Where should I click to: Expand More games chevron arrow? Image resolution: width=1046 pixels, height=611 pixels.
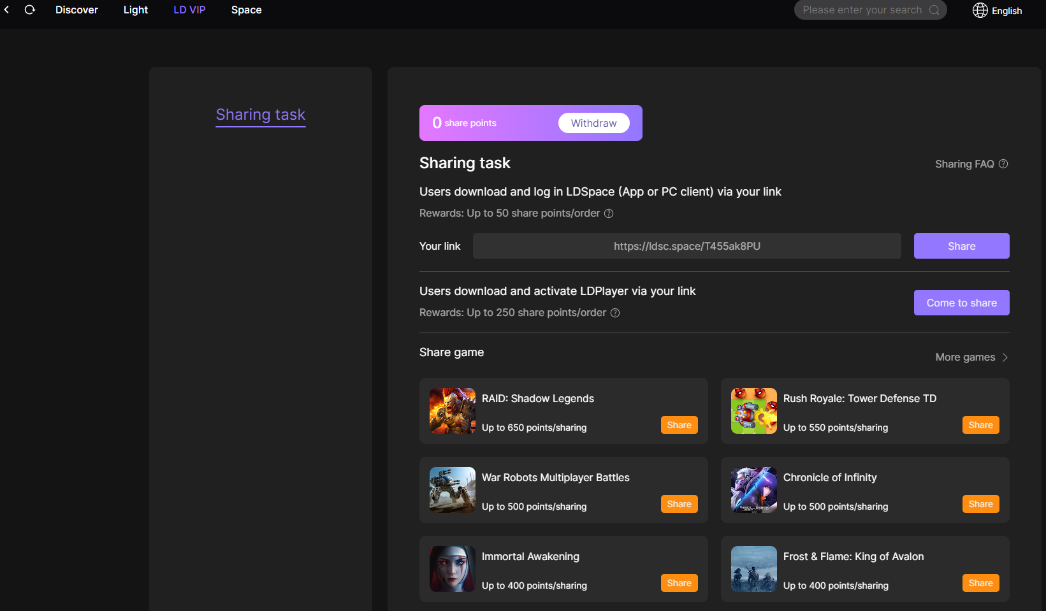[x=1005, y=357]
